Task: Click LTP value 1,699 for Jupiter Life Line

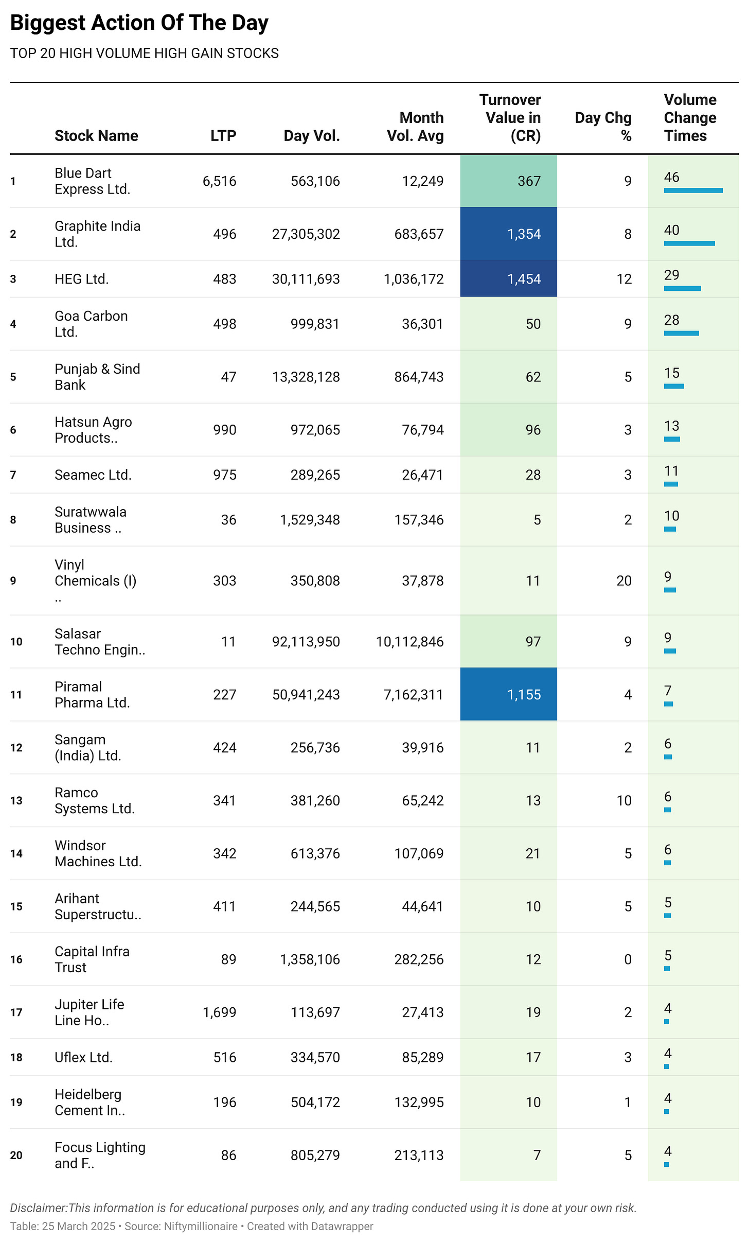Action: tap(220, 1013)
